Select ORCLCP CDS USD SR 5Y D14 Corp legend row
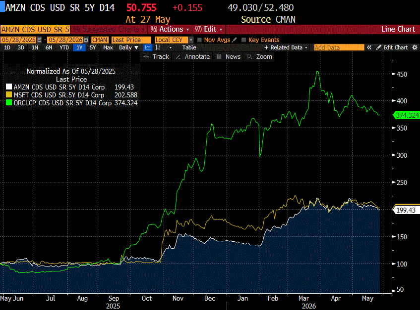The width and height of the screenshot is (420, 310). [x=71, y=103]
